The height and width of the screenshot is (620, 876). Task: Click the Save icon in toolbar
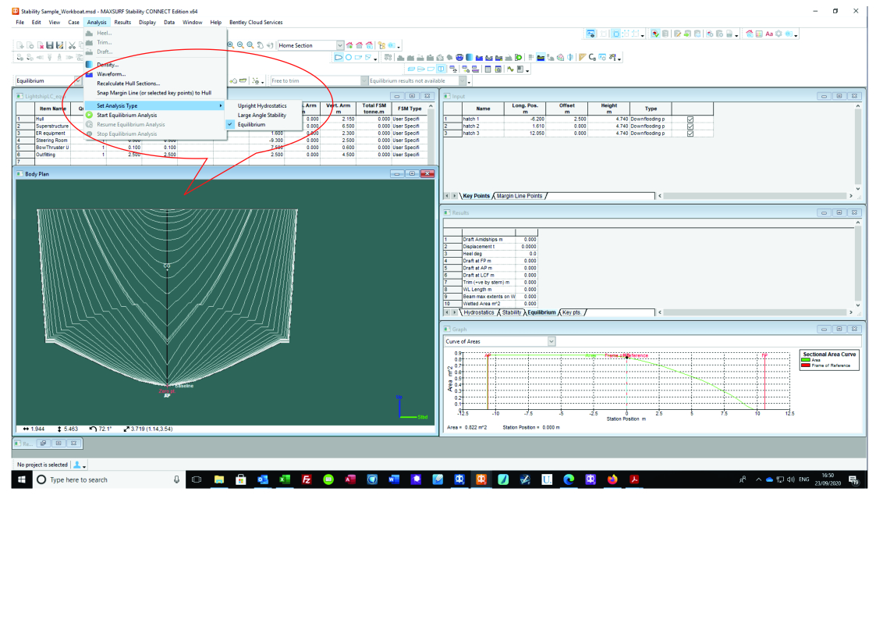coord(49,46)
